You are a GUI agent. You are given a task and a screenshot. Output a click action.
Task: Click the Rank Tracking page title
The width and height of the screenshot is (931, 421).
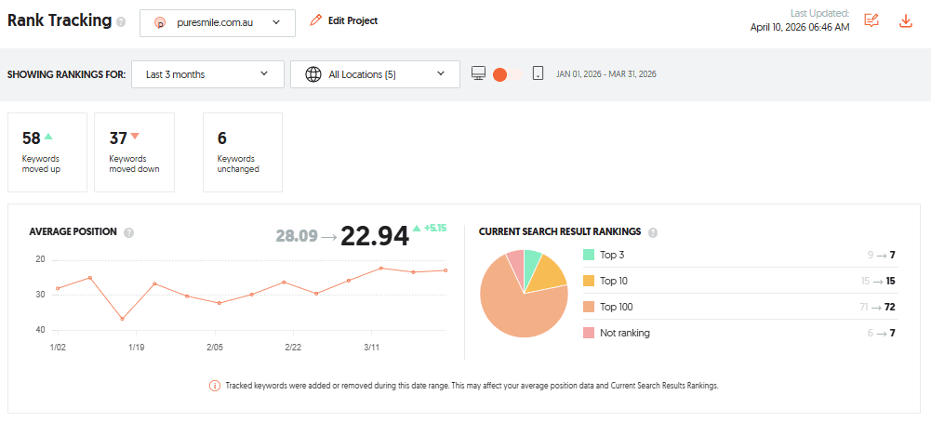tap(60, 20)
